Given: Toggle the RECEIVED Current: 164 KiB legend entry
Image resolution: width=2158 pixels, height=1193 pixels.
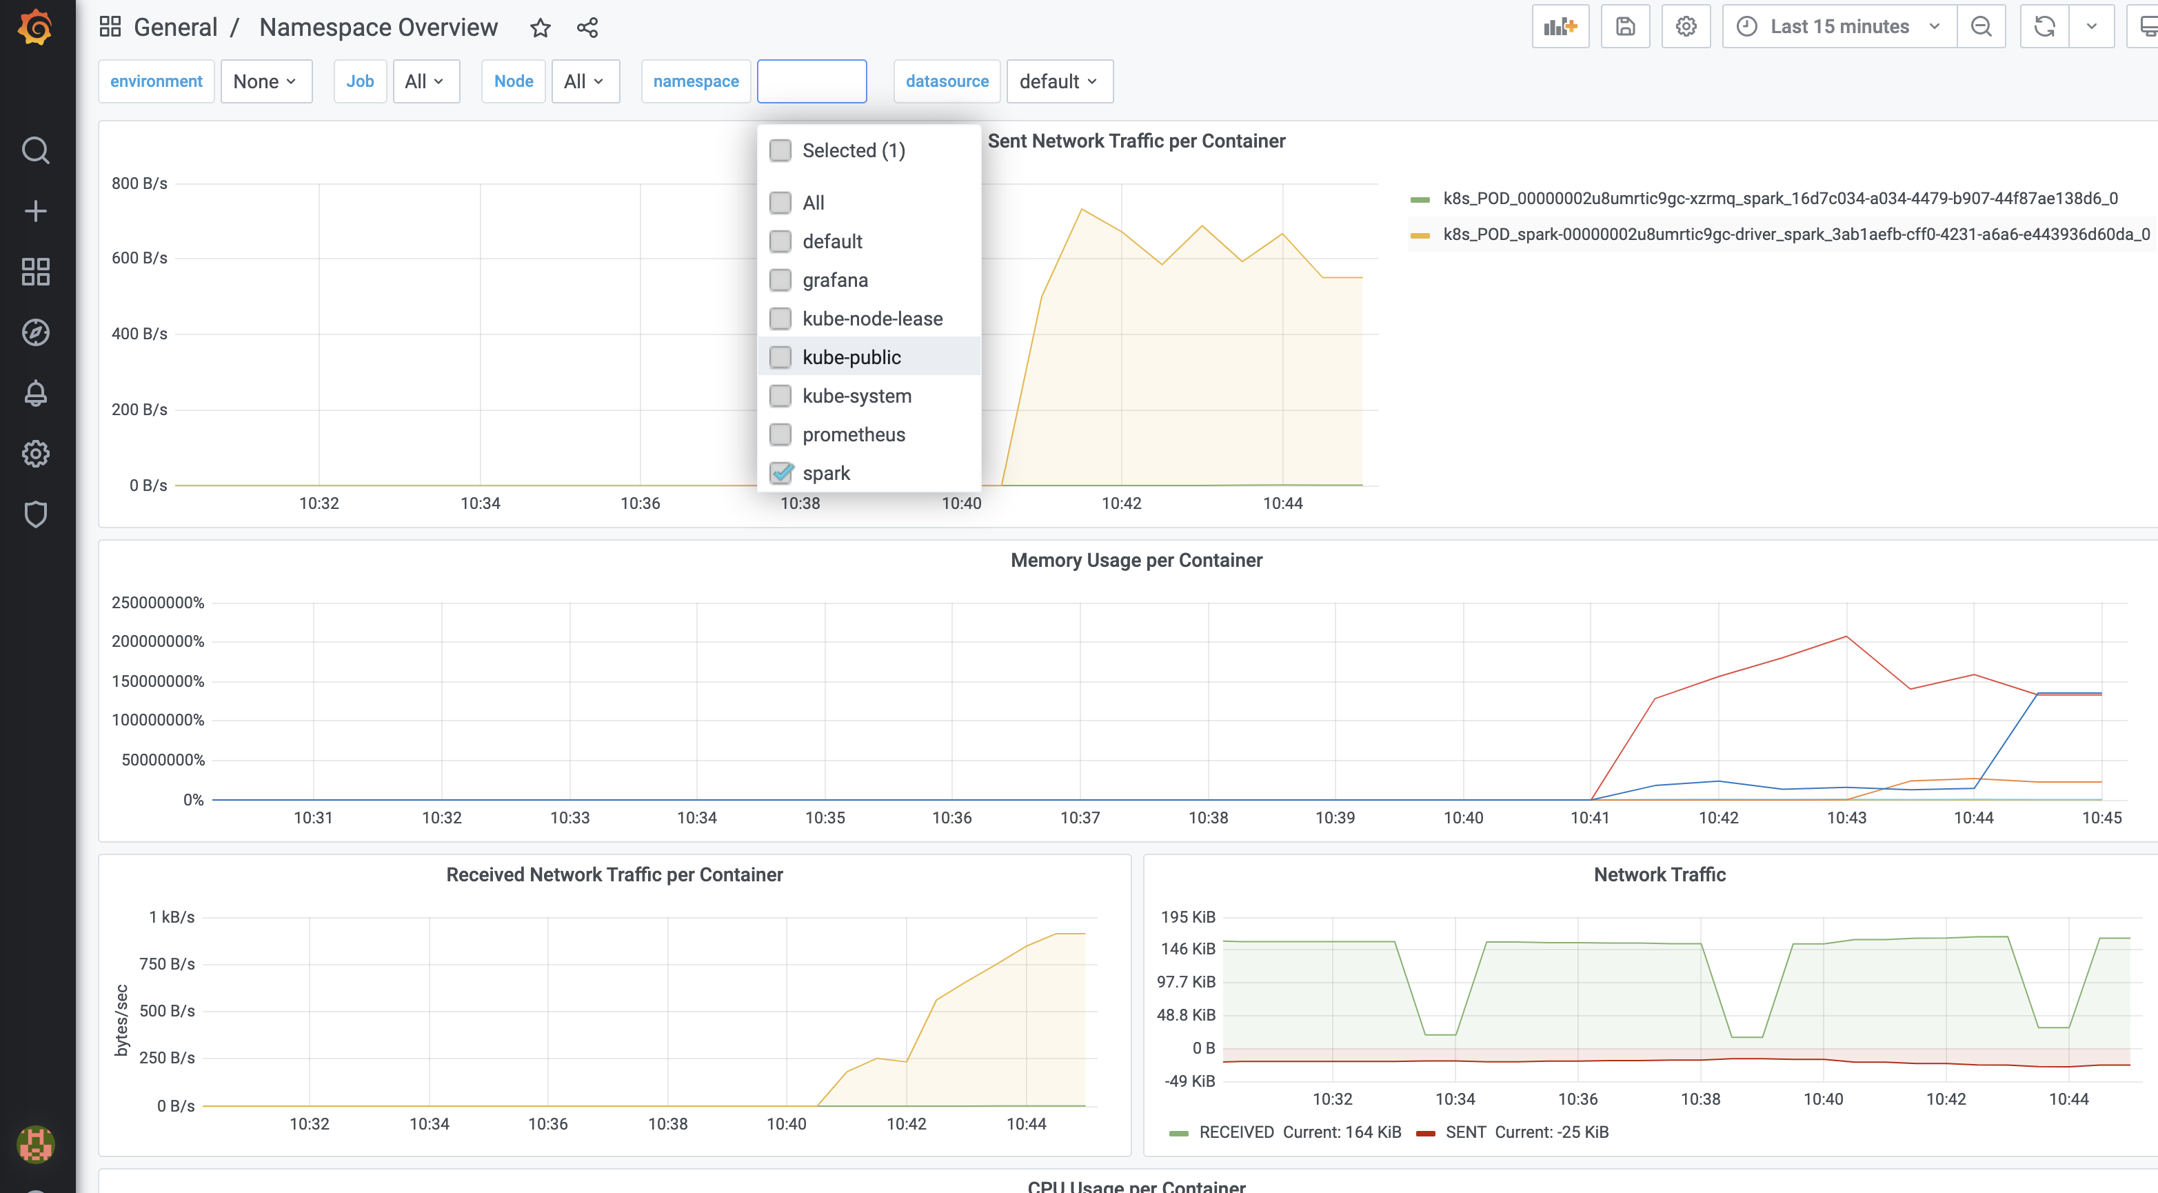Looking at the screenshot, I should click(x=1300, y=1133).
